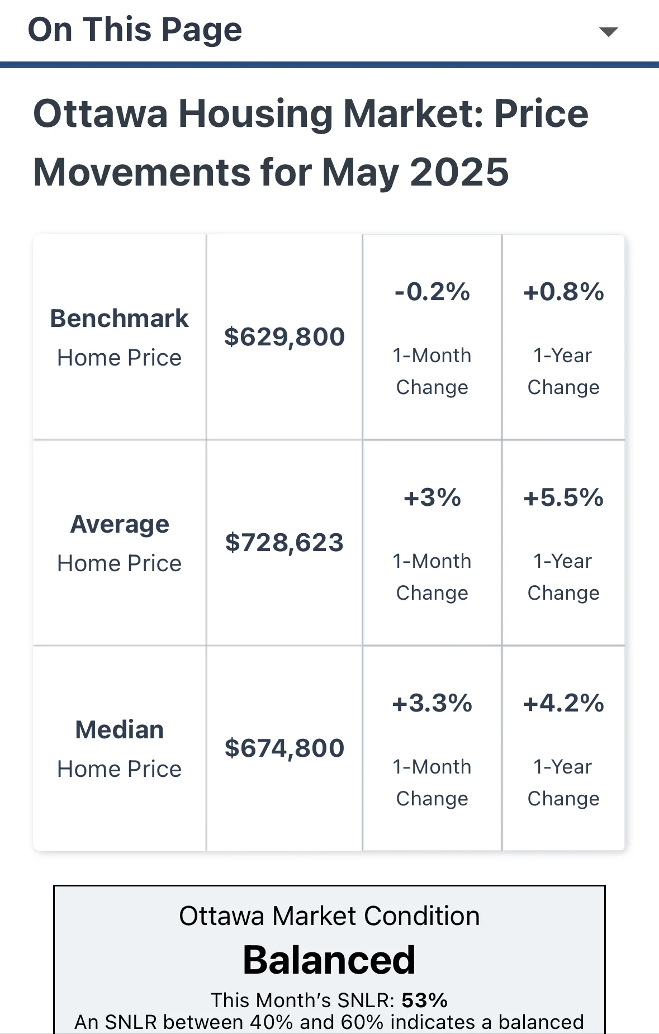Image resolution: width=659 pixels, height=1034 pixels.
Task: Click the +4.2% 1-Year Change cell
Action: click(x=563, y=748)
